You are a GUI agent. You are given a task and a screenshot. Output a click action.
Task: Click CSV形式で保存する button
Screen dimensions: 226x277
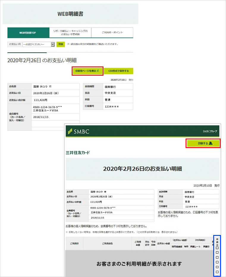tap(118, 71)
